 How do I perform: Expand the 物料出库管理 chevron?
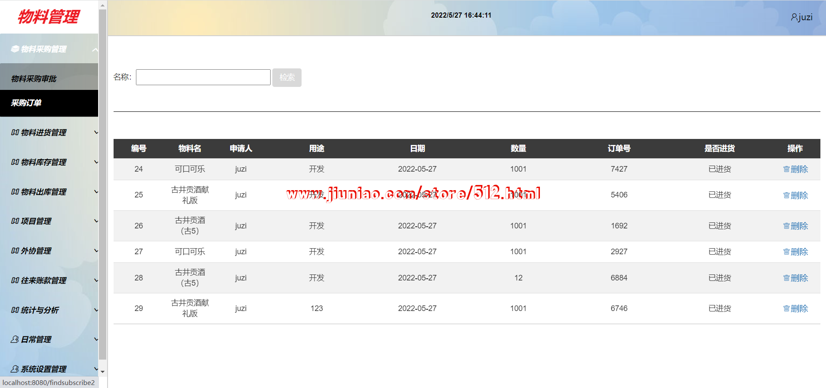96,192
